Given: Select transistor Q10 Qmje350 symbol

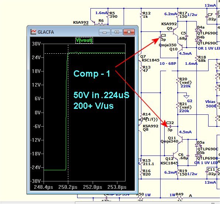Looking at the screenshot, I should point(180,48).
